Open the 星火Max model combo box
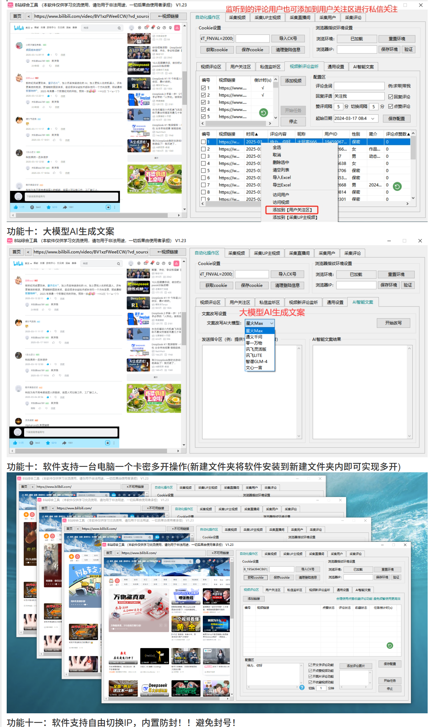Screen dimensions: 432x727 click(260, 323)
